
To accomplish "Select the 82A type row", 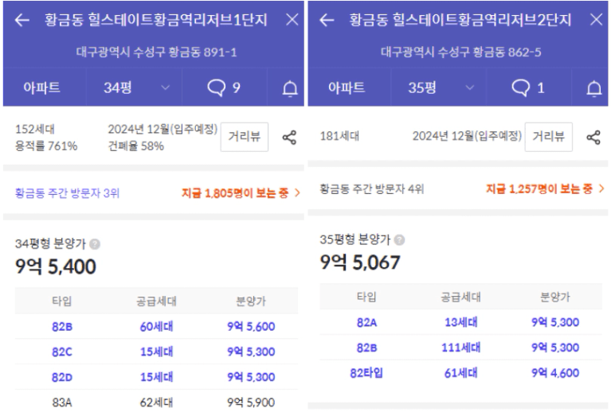I will click(x=461, y=322).
